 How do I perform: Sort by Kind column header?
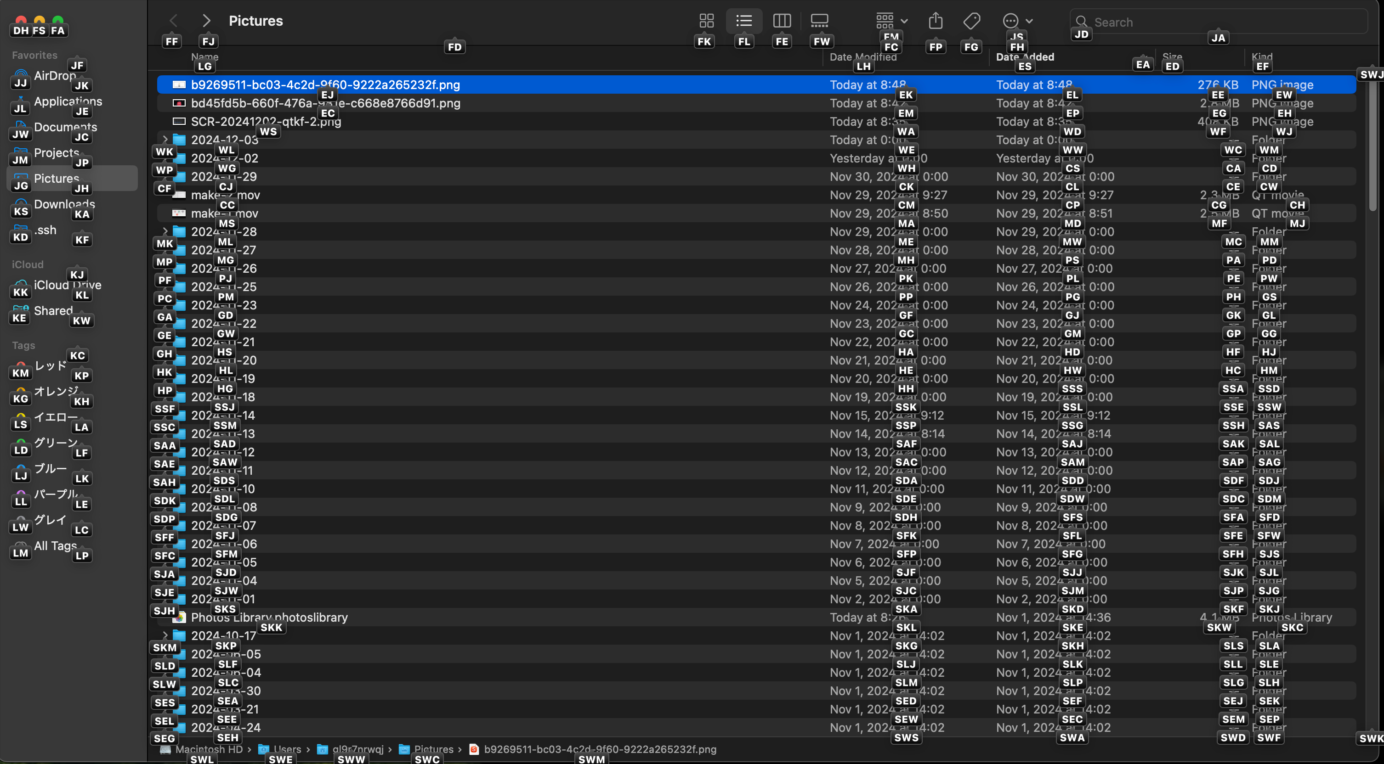[1261, 57]
